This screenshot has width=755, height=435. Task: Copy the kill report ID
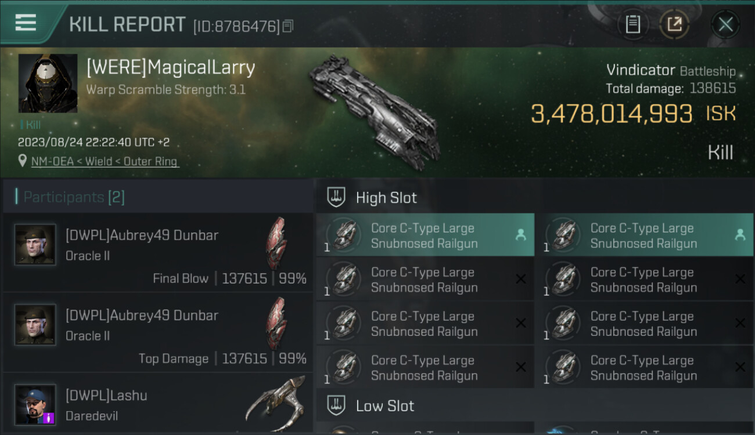tap(288, 26)
